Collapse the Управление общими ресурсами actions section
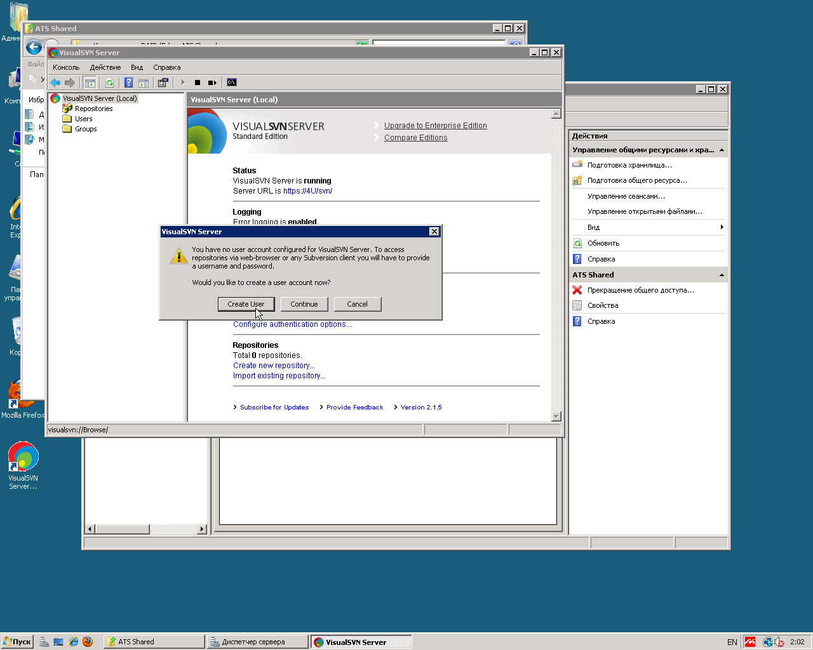Image resolution: width=813 pixels, height=650 pixels. [x=722, y=150]
